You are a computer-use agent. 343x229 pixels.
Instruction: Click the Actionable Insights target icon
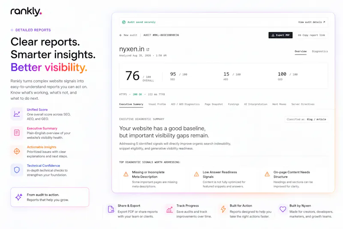(x=17, y=151)
